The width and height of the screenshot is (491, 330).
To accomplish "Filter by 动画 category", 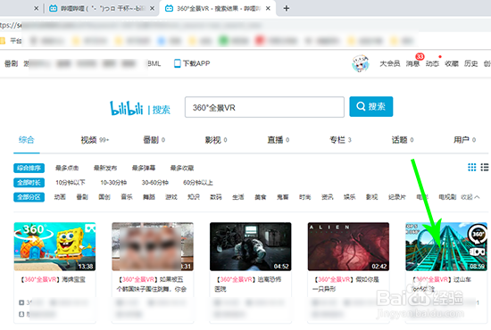I will [x=60, y=197].
